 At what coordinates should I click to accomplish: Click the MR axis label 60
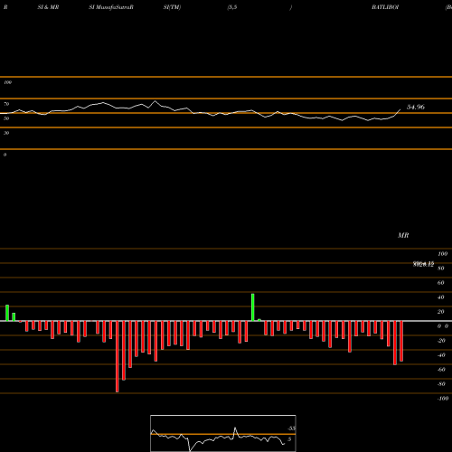(441, 283)
